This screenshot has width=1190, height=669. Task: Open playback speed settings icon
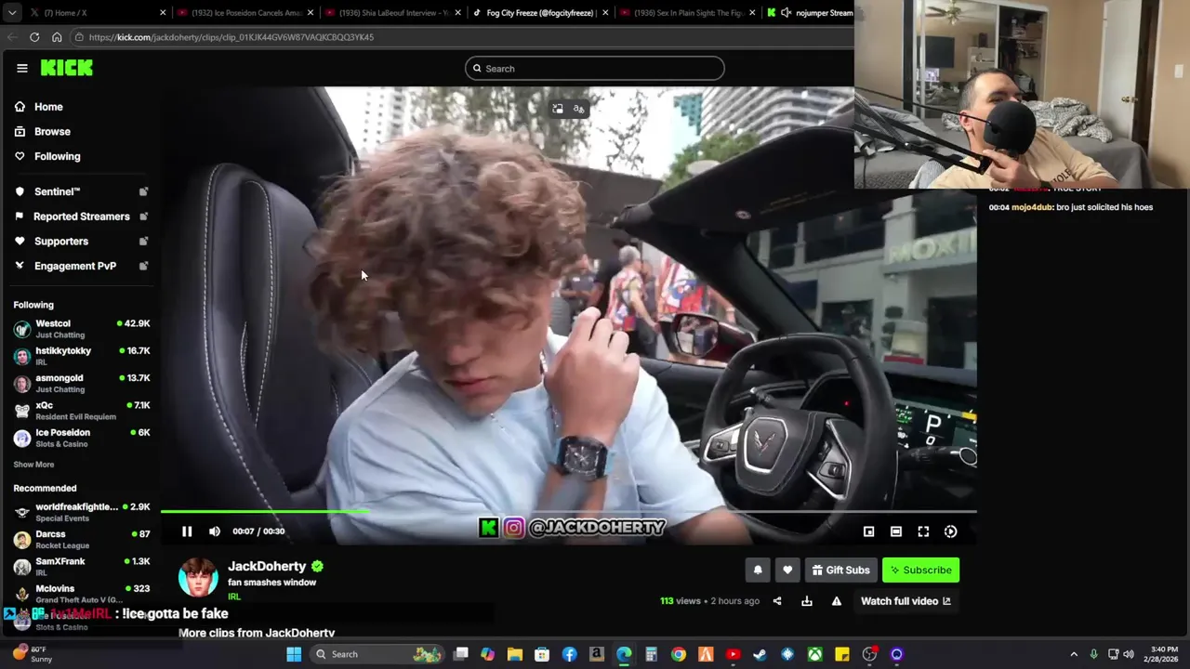[x=950, y=531]
